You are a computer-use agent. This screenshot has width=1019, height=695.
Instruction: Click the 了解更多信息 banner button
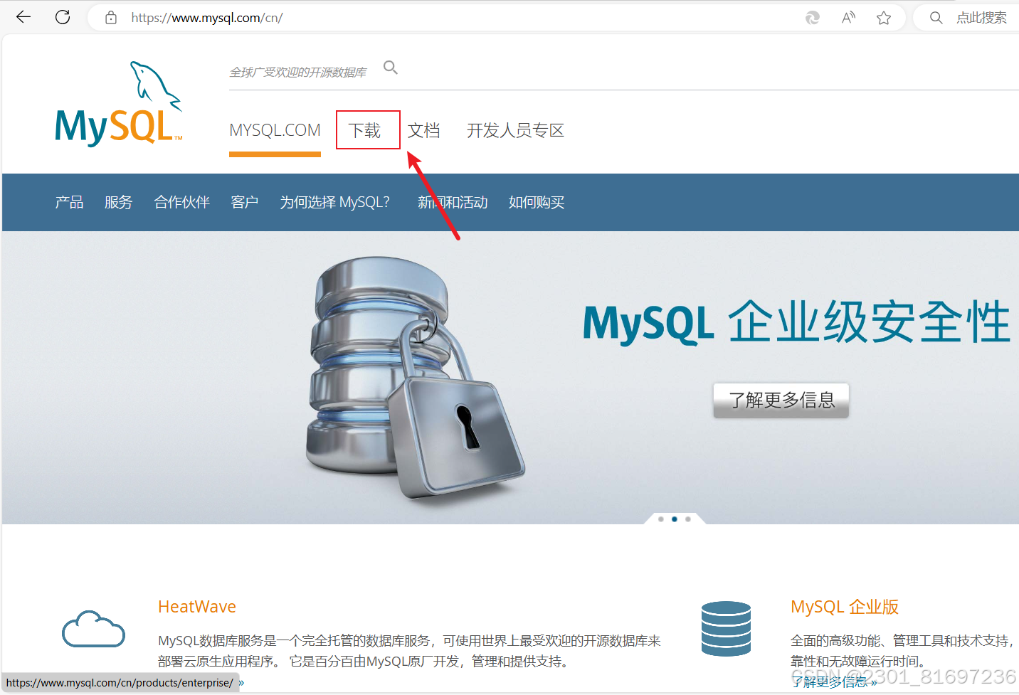coord(781,400)
